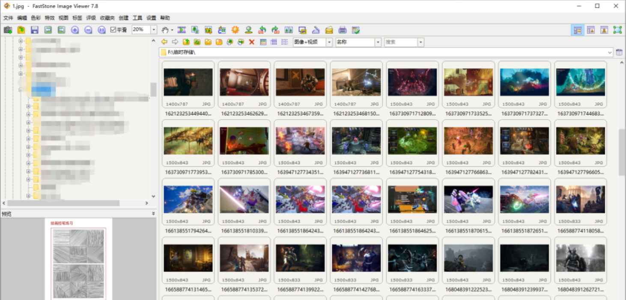Click the Email image icon
626x300 pixels.
(328, 30)
